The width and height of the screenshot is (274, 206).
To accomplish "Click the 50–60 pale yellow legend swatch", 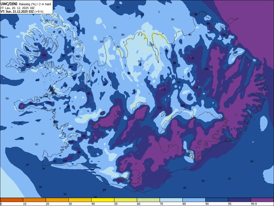I will [125, 200].
